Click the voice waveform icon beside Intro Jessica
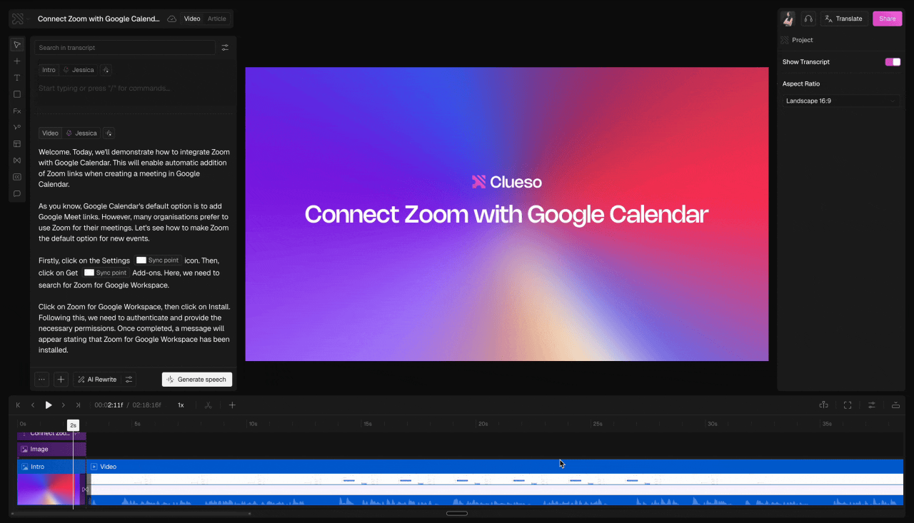This screenshot has height=523, width=914. 106,70
